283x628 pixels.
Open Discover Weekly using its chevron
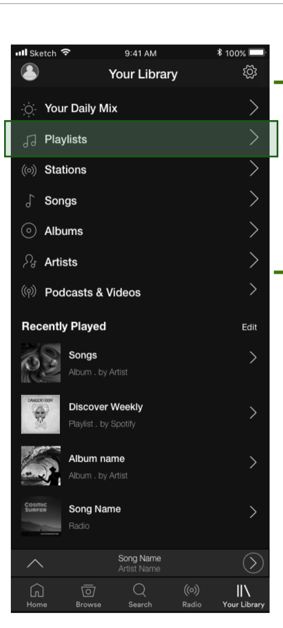pos(253,412)
